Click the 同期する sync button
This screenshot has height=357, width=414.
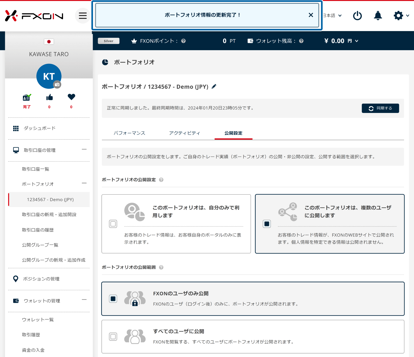(x=380, y=108)
